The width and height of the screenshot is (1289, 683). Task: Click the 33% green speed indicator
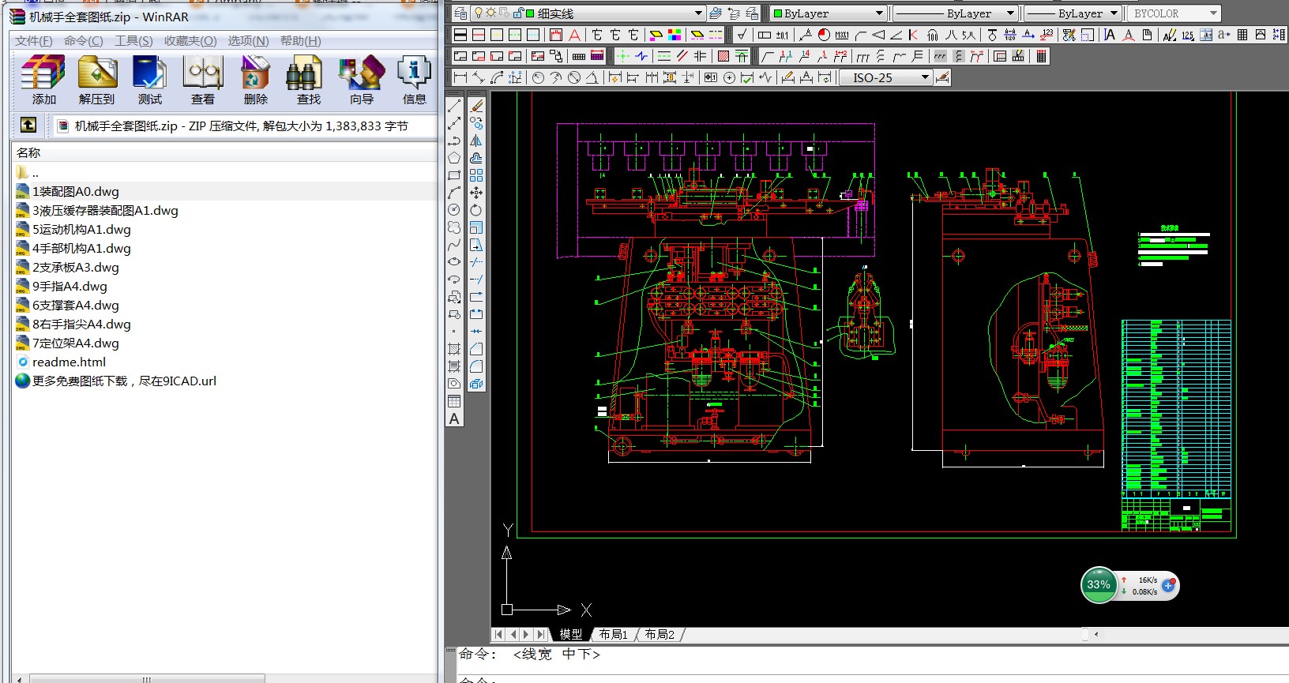point(1098,585)
